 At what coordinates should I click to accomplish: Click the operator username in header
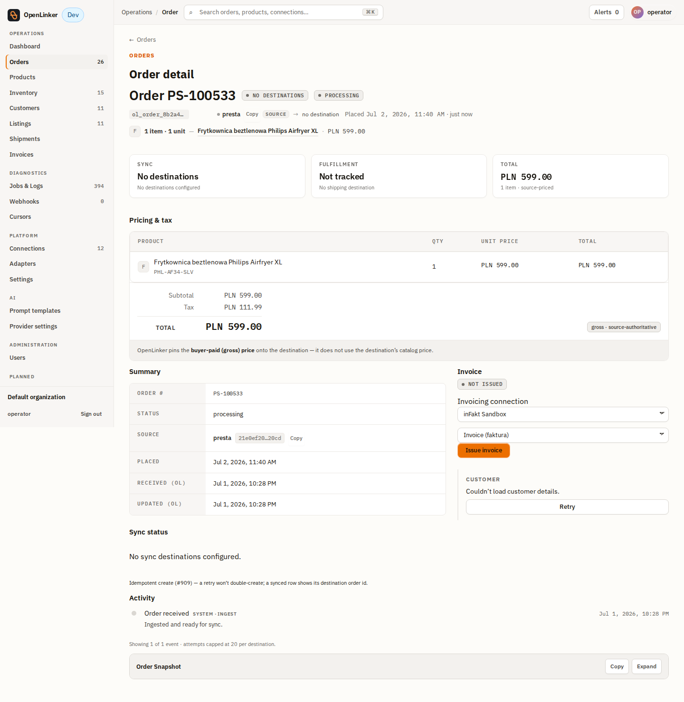[x=659, y=12]
